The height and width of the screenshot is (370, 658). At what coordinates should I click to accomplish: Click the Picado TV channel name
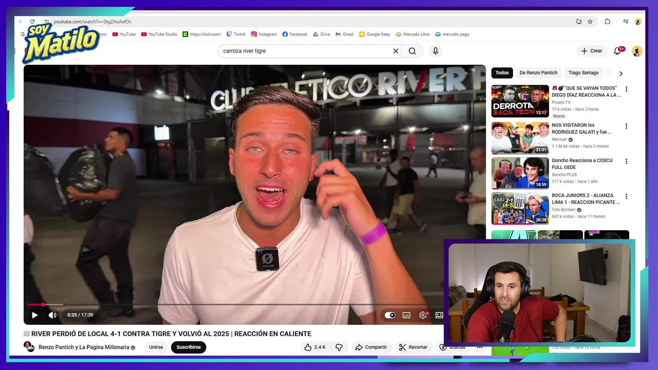coord(561,102)
